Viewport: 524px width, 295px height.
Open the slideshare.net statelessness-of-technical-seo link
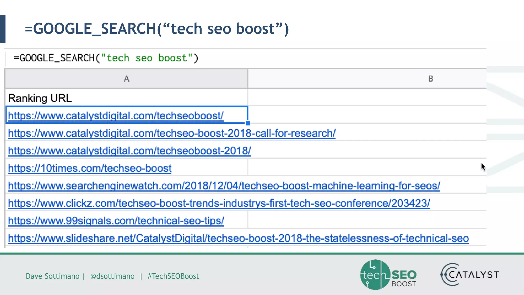238,238
